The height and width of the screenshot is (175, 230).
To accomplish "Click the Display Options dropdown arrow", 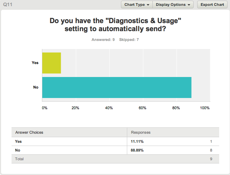I will [x=189, y=5].
